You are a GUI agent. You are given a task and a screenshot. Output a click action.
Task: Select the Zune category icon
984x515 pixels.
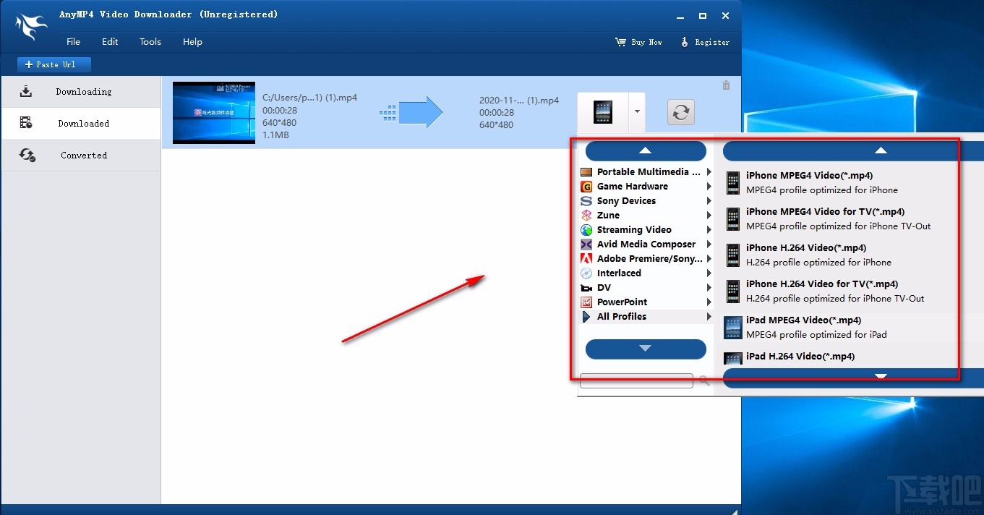[x=586, y=216]
